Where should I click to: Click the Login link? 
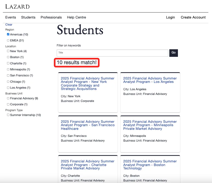(x=170, y=17)
